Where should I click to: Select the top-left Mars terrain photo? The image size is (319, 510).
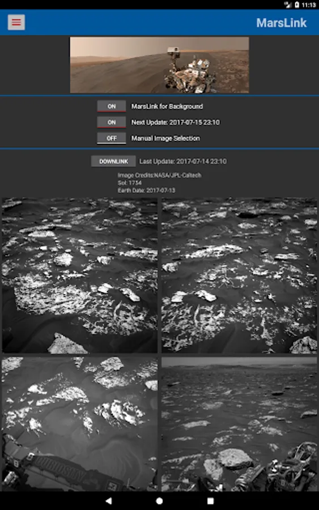pos(80,275)
